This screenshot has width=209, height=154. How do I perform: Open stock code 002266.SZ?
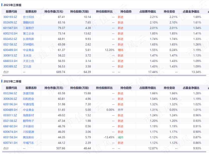pos(10,93)
